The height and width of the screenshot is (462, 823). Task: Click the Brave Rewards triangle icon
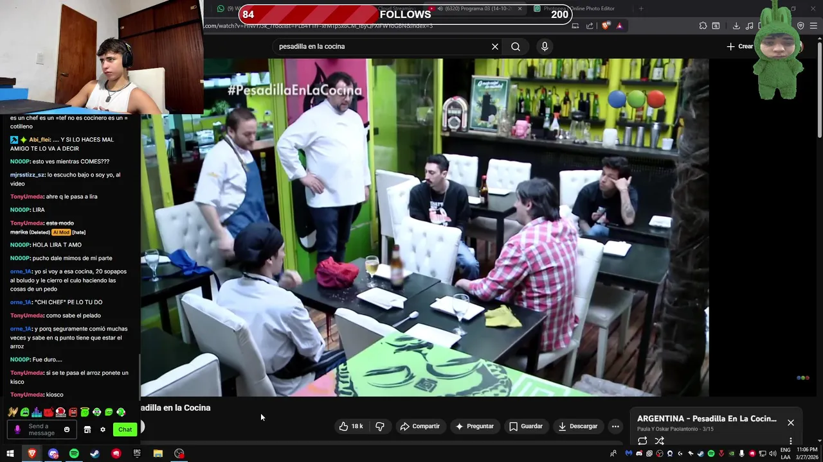(619, 26)
